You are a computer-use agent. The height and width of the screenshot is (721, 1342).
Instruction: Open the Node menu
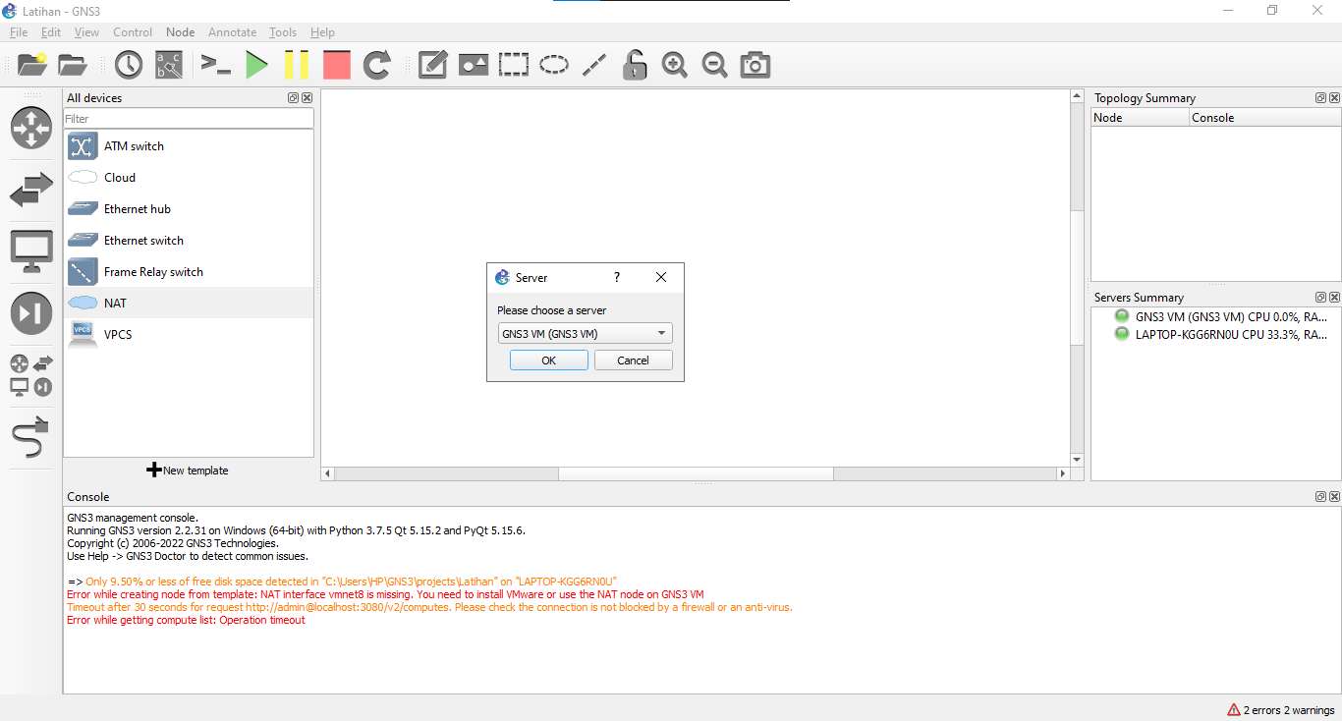pyautogui.click(x=181, y=32)
